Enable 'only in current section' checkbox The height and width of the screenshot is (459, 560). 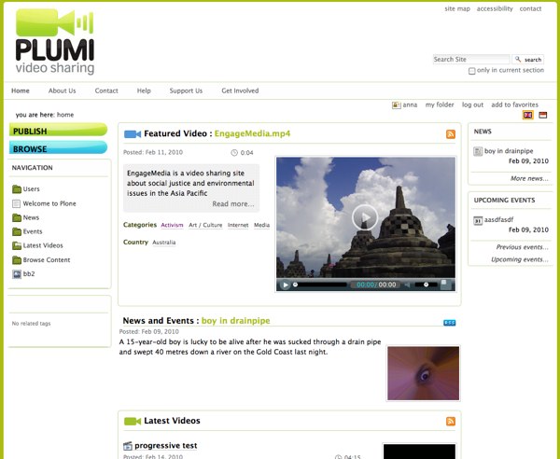[472, 71]
